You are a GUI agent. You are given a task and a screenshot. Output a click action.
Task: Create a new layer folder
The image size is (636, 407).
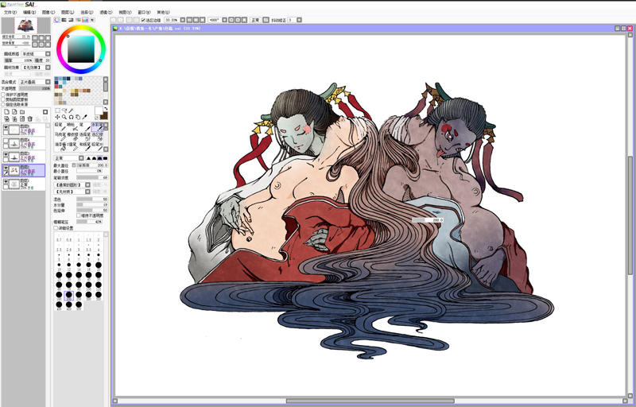[22, 112]
